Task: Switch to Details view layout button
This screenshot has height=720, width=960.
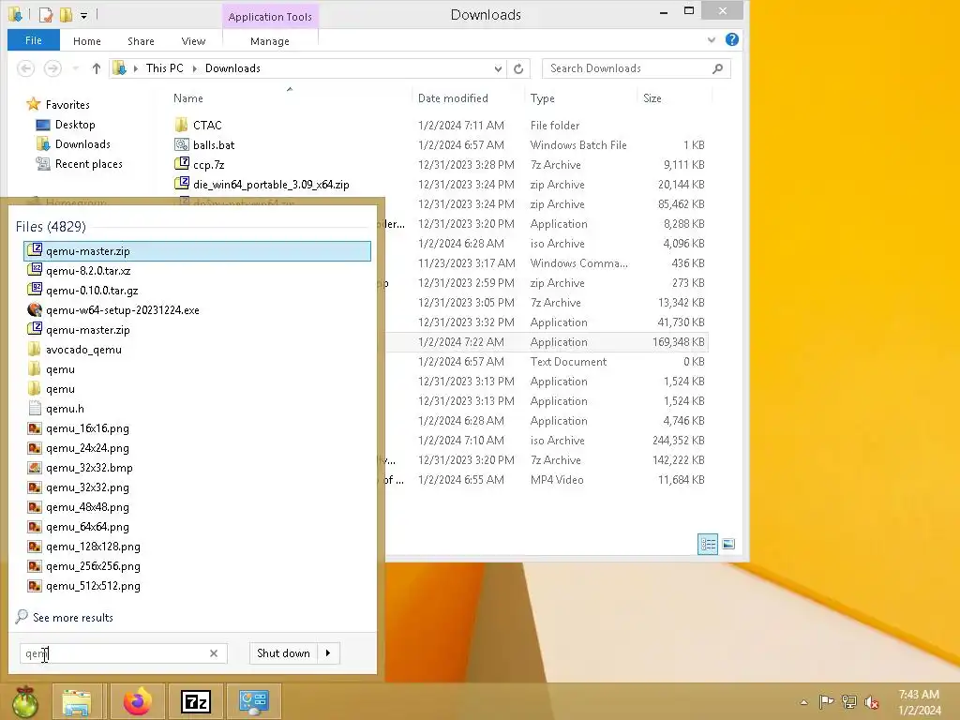Action: [708, 544]
